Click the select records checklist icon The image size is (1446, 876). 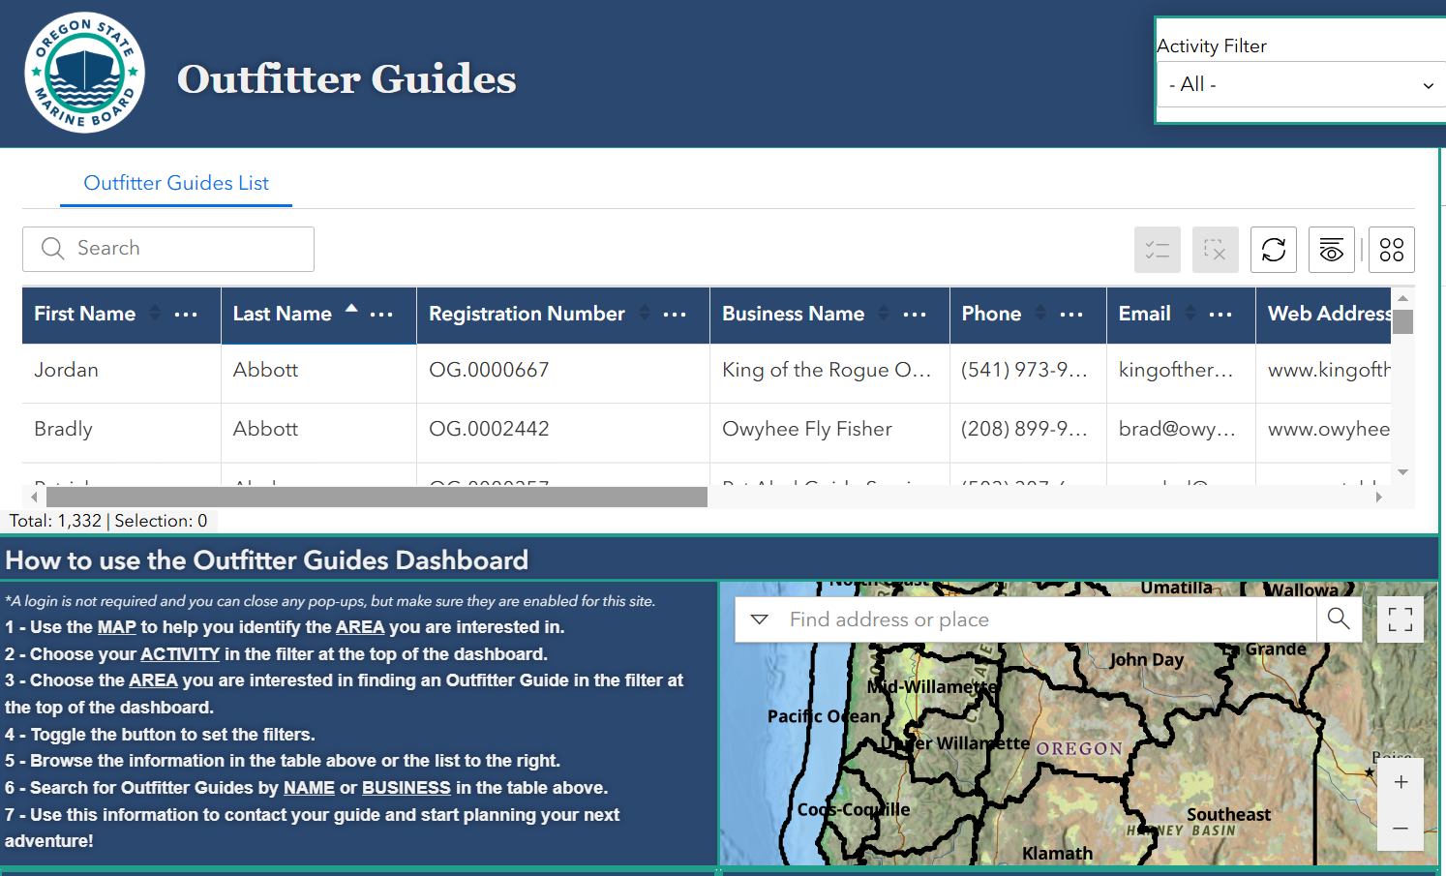(x=1157, y=249)
